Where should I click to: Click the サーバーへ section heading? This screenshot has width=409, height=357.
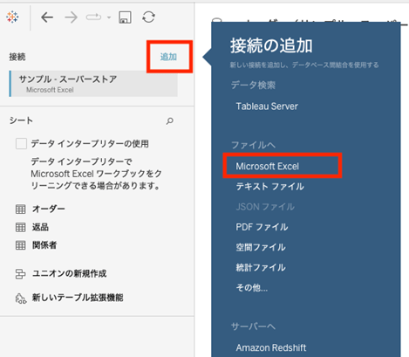[253, 326]
